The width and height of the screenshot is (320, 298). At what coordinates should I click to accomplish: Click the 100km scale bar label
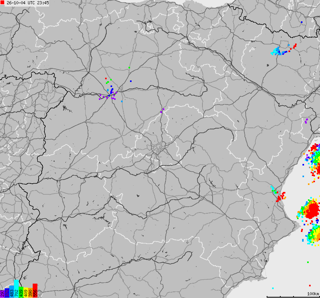tap(313, 294)
